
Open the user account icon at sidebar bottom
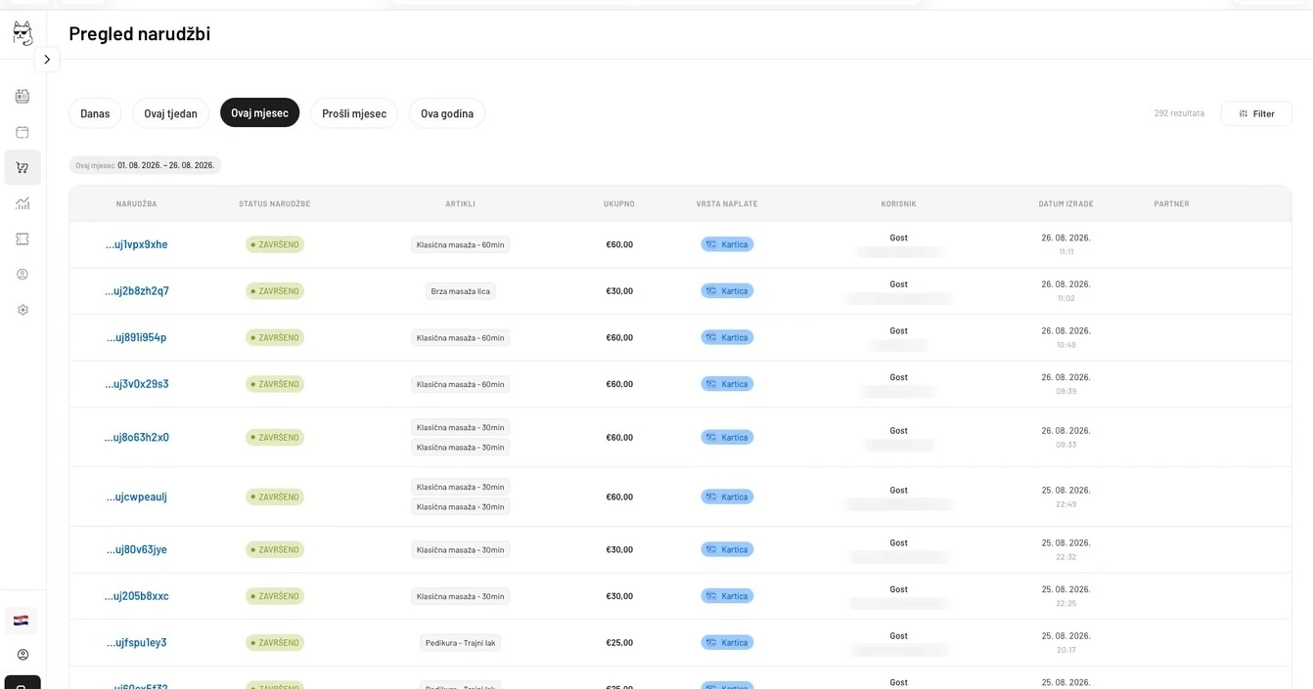point(23,655)
